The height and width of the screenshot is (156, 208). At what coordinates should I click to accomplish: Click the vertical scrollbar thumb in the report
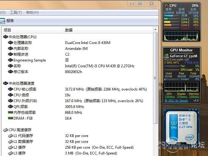155,78
